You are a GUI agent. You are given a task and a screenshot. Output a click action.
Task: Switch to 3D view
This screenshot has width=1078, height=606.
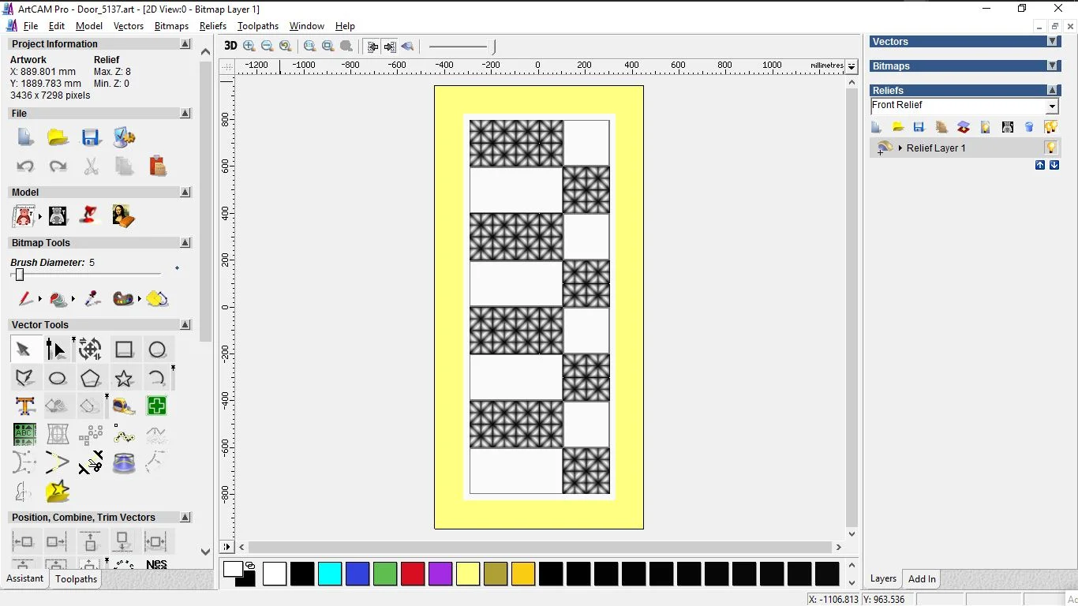(230, 47)
